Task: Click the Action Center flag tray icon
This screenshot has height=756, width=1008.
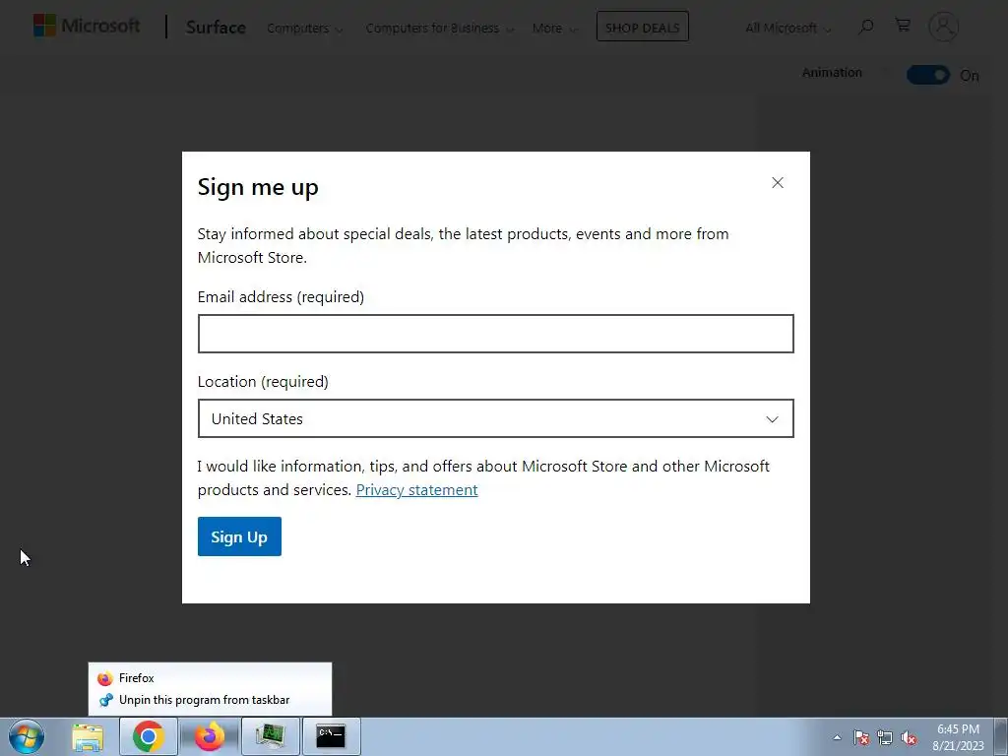Action: (x=861, y=738)
